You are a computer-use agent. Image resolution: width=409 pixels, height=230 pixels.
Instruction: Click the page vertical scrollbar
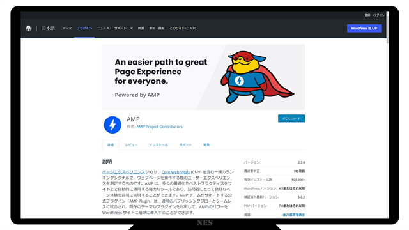[x=388, y=115]
